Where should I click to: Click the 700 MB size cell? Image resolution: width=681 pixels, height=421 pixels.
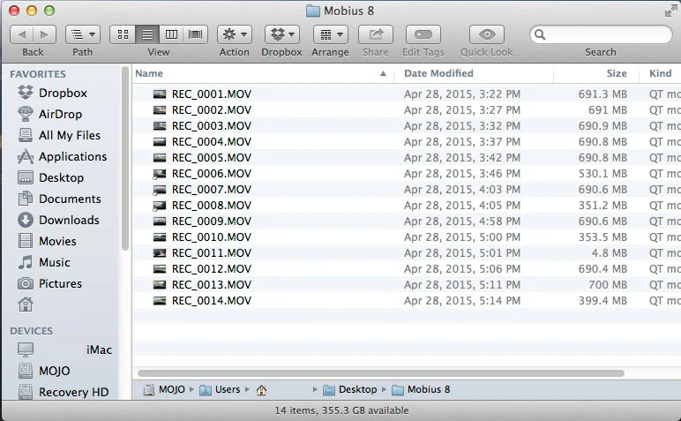coord(608,285)
